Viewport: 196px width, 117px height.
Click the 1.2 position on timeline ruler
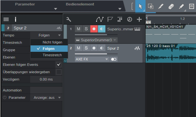click(x=183, y=19)
